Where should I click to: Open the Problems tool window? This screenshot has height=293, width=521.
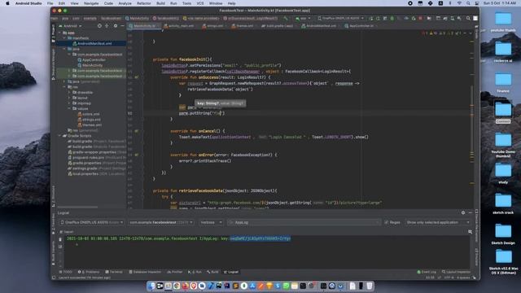89,272
